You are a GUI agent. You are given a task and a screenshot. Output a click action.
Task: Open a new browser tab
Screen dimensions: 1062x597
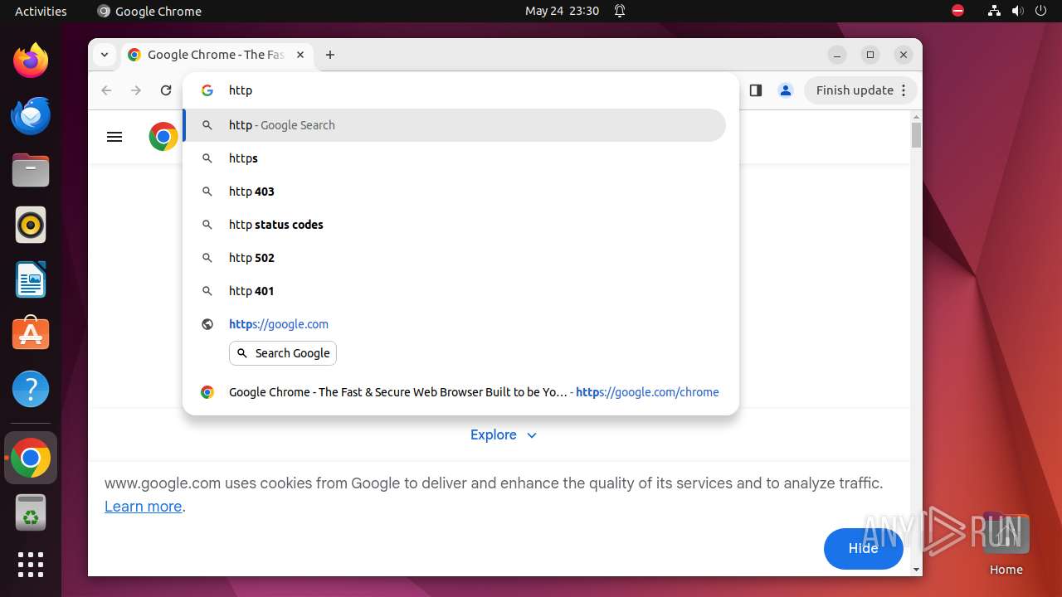330,55
